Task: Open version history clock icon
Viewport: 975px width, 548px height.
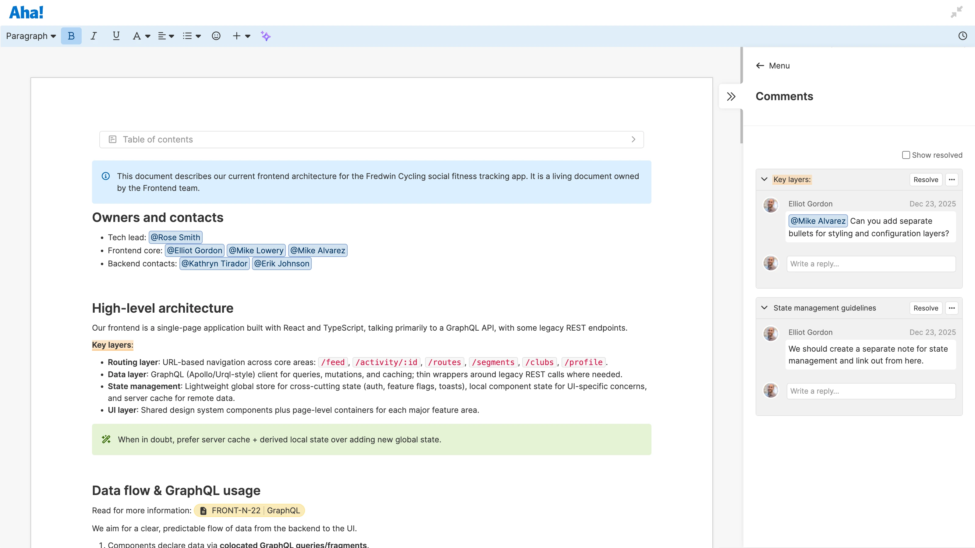Action: point(963,36)
